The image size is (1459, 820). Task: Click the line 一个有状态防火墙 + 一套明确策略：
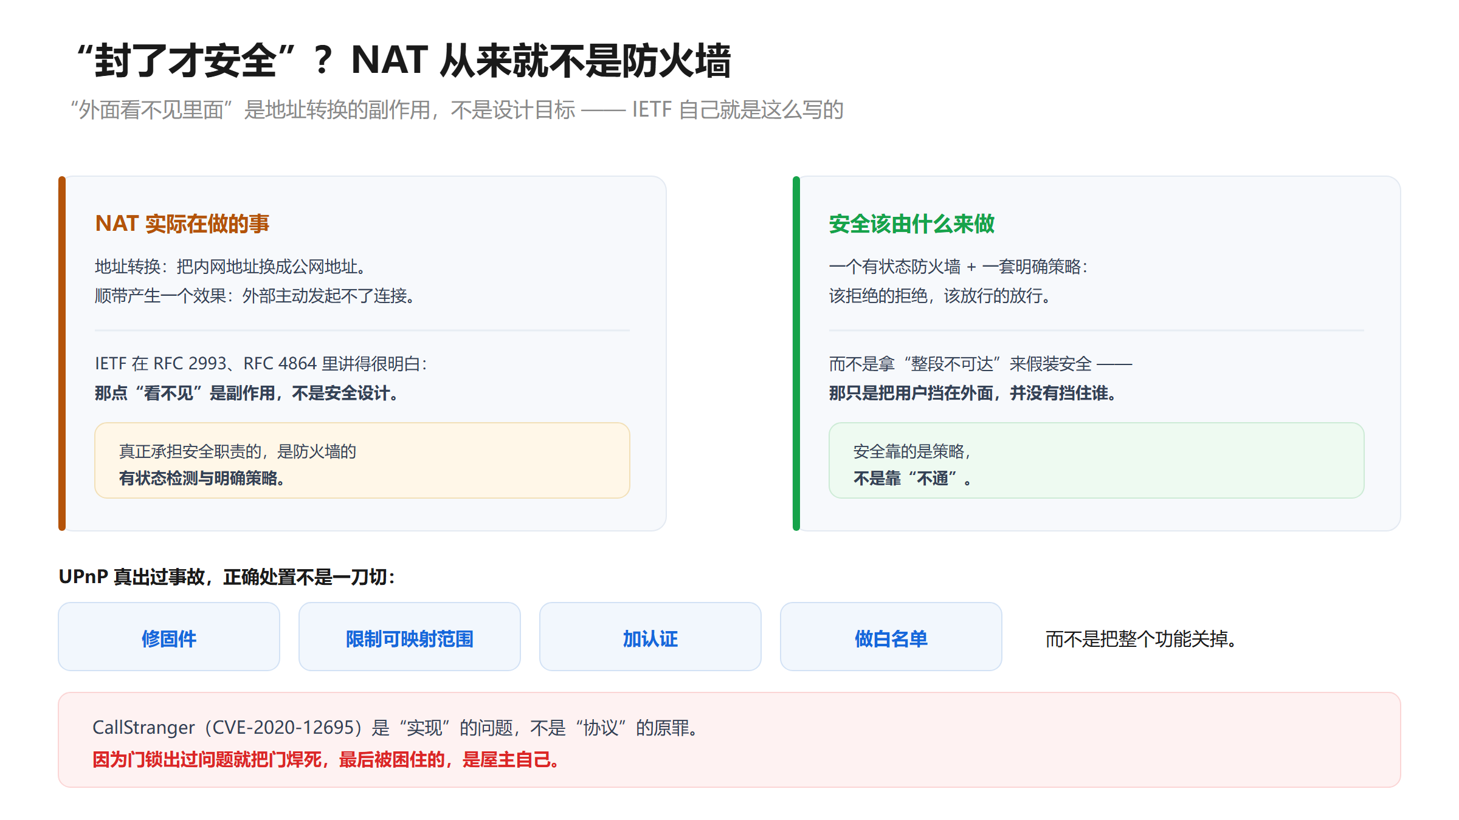(x=959, y=267)
